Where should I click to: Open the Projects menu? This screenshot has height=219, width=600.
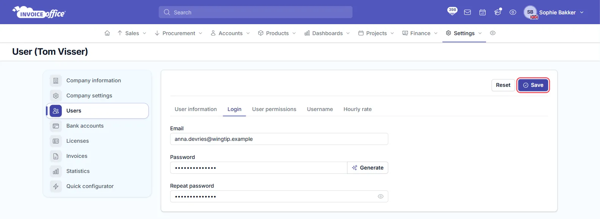[x=376, y=33]
